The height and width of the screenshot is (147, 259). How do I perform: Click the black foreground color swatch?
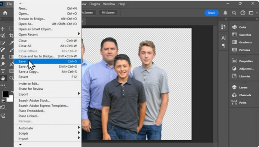point(5,94)
